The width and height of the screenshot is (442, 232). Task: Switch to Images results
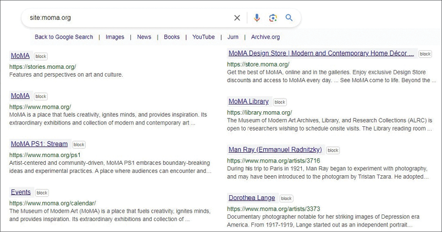[x=115, y=37]
